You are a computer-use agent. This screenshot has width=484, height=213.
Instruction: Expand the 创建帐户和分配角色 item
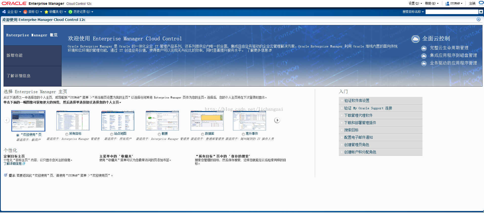[381, 152]
